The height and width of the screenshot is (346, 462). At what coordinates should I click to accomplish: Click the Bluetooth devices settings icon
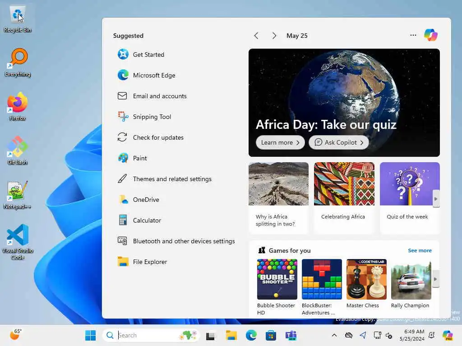coord(122,241)
